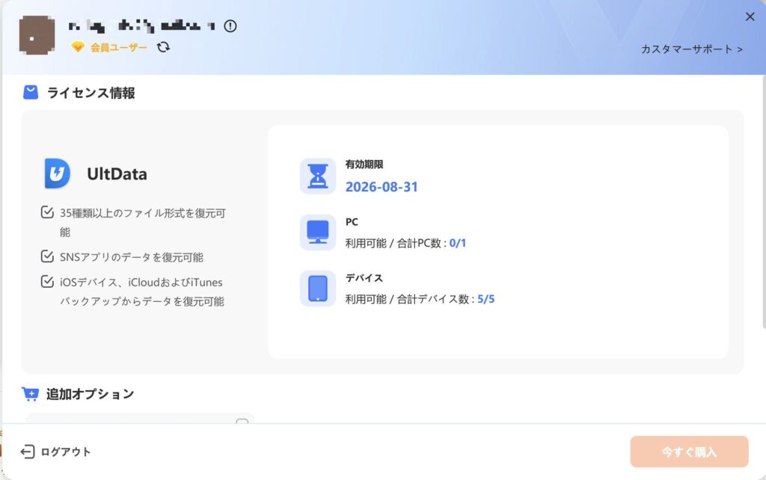Screen dimensions: 766x480
Task: Click the logout arrow icon
Action: (28, 452)
